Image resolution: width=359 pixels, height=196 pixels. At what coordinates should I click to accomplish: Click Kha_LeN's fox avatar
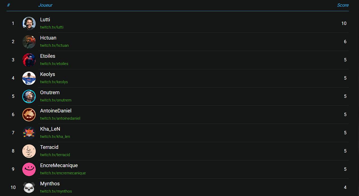(x=29, y=133)
